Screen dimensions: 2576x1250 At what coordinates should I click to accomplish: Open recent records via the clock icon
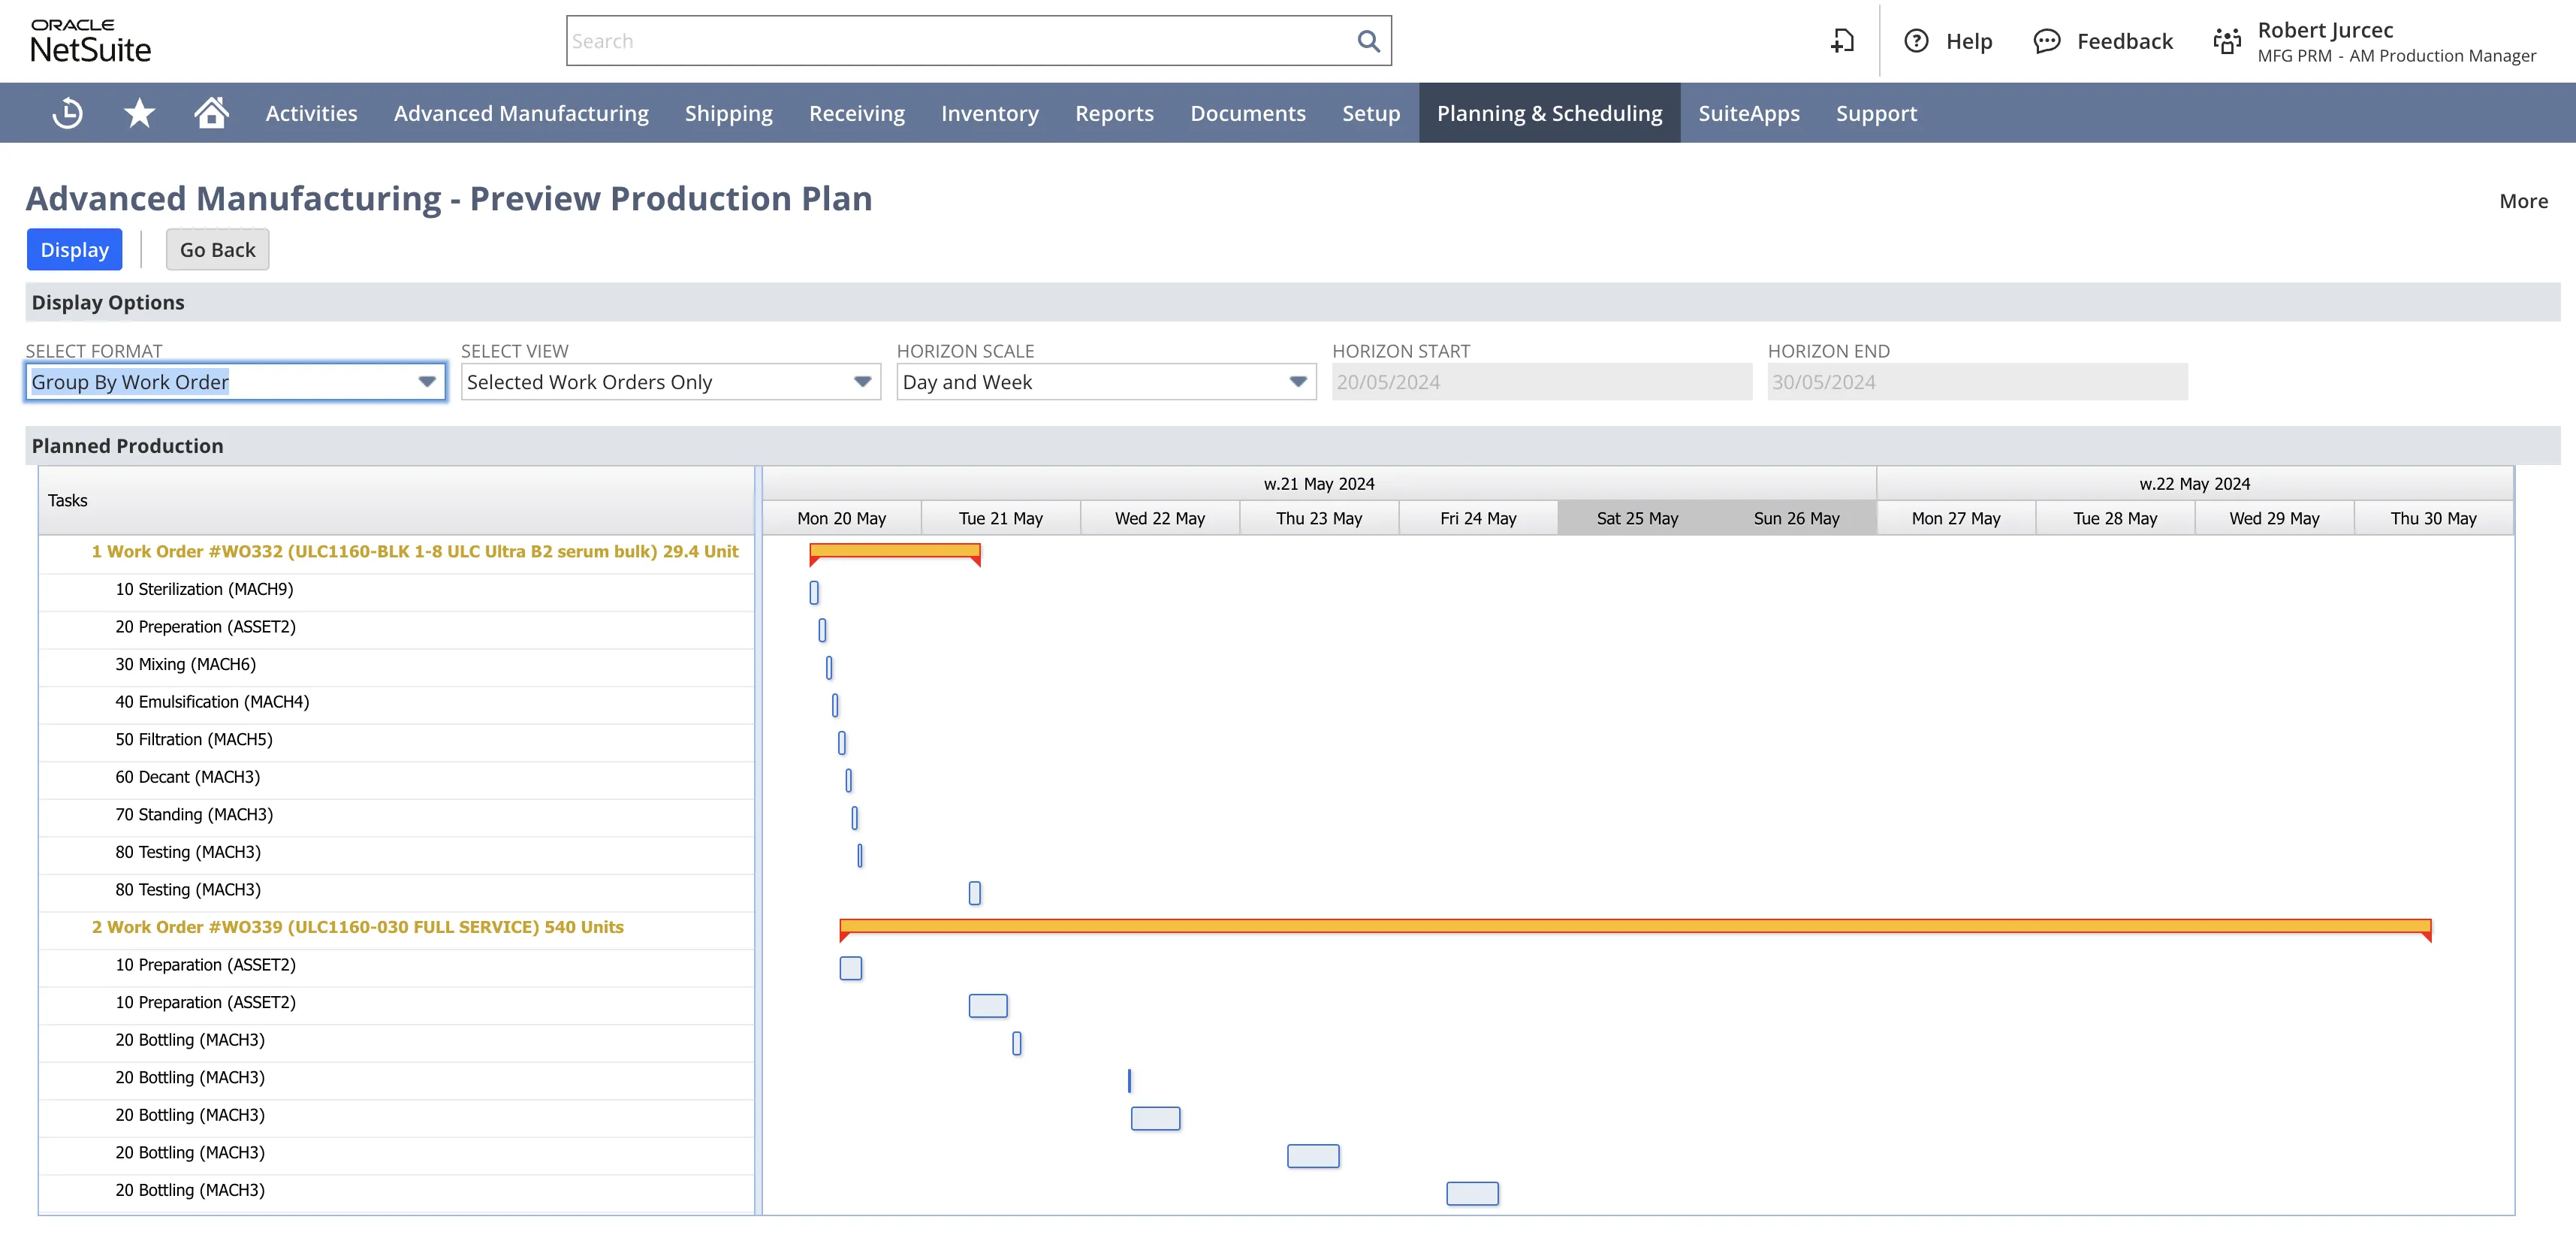[x=66, y=112]
